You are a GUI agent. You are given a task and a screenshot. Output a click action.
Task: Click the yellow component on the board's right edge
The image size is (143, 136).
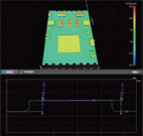(92, 42)
